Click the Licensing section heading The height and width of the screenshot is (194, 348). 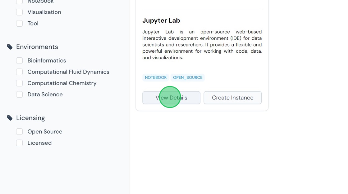coord(30,118)
